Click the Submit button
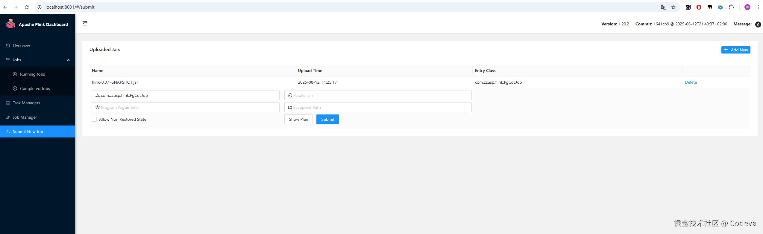This screenshot has width=763, height=234. pos(327,119)
